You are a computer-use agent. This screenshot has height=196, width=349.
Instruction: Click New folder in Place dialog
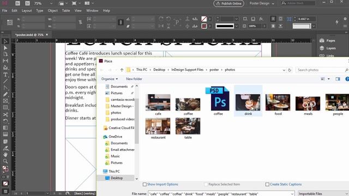[134, 79]
